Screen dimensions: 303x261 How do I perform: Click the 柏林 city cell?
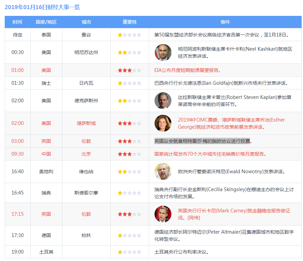pos(86,235)
